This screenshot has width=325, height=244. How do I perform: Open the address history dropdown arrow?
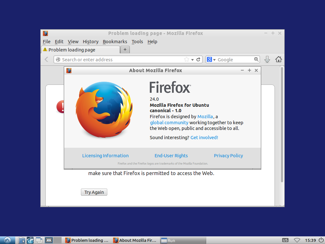coord(192,60)
